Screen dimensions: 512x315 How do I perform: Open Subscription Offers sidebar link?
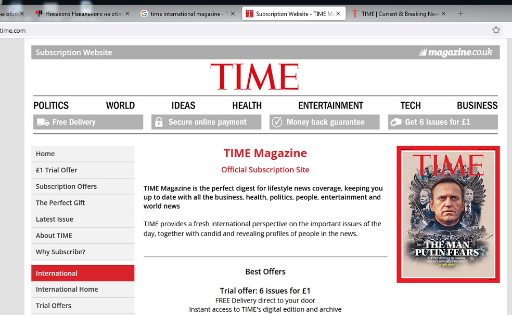(83, 186)
